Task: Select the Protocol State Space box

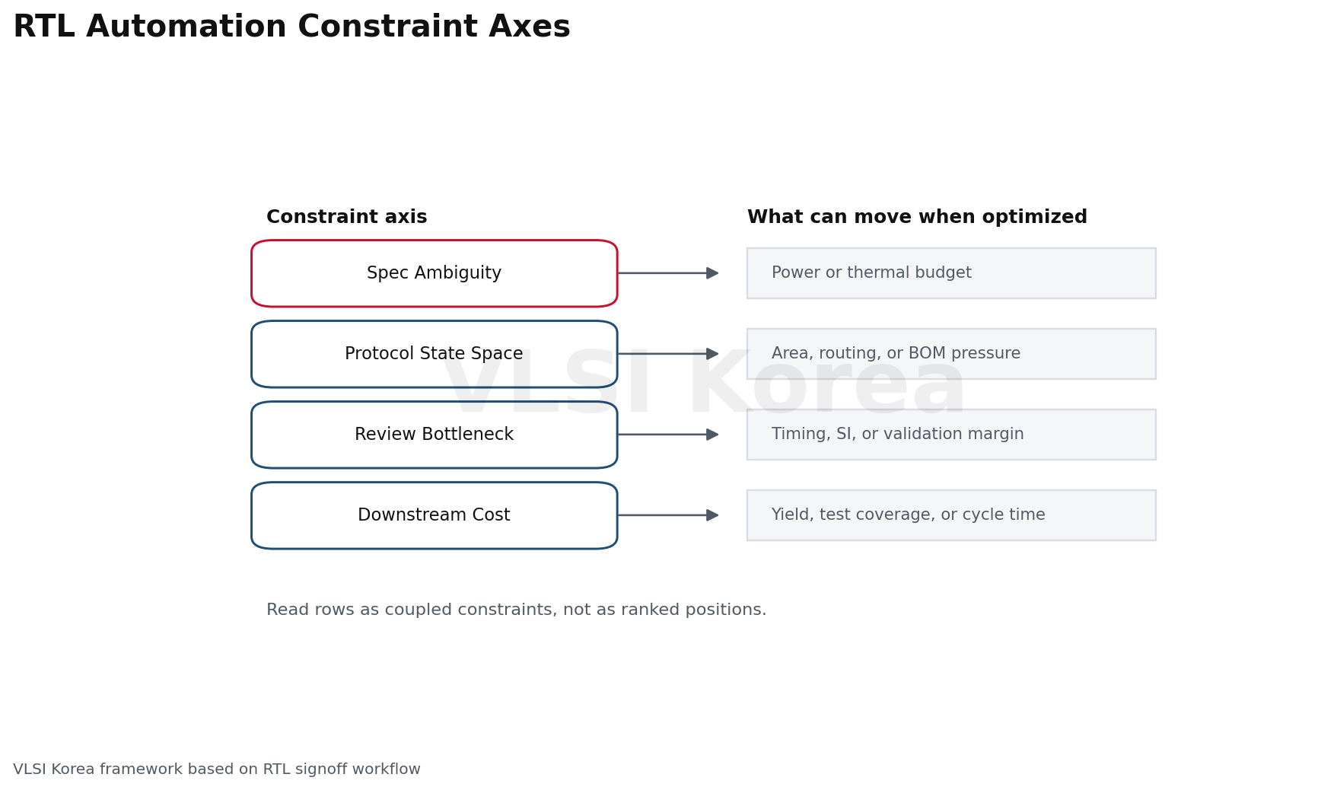Action: click(434, 354)
